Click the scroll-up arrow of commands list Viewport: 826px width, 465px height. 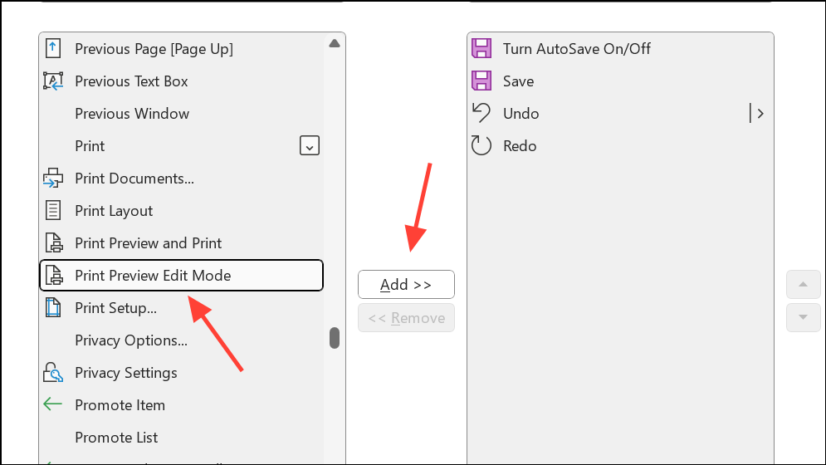point(335,44)
